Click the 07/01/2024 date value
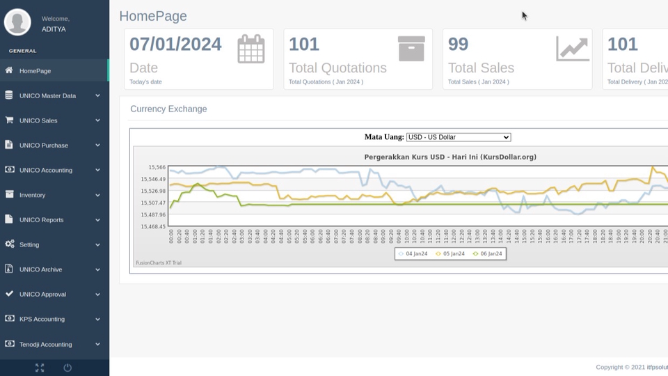The image size is (668, 376). pyautogui.click(x=175, y=45)
